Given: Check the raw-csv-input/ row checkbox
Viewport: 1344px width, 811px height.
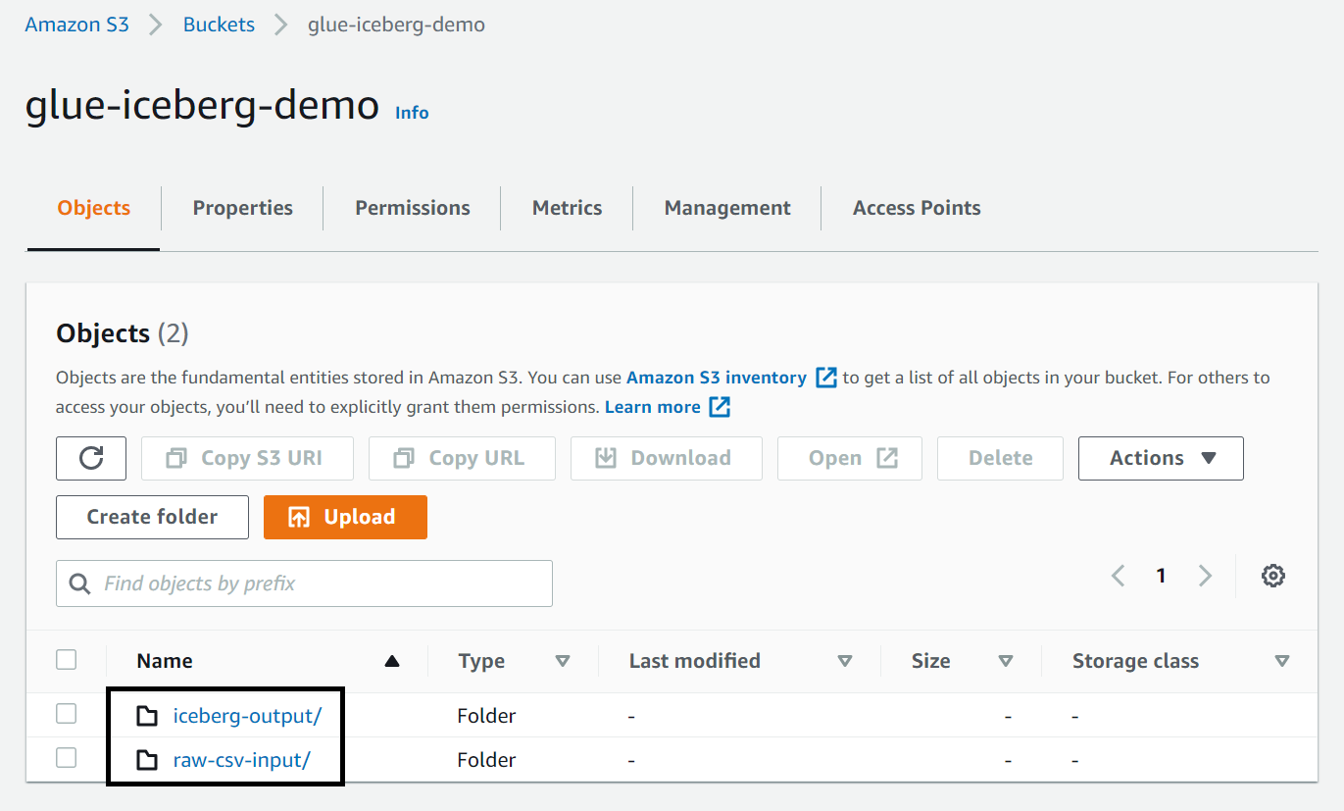Looking at the screenshot, I should [x=67, y=758].
